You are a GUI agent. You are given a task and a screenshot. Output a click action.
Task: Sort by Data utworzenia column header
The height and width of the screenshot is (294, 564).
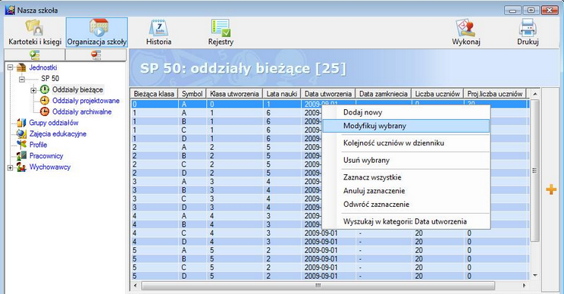[328, 94]
